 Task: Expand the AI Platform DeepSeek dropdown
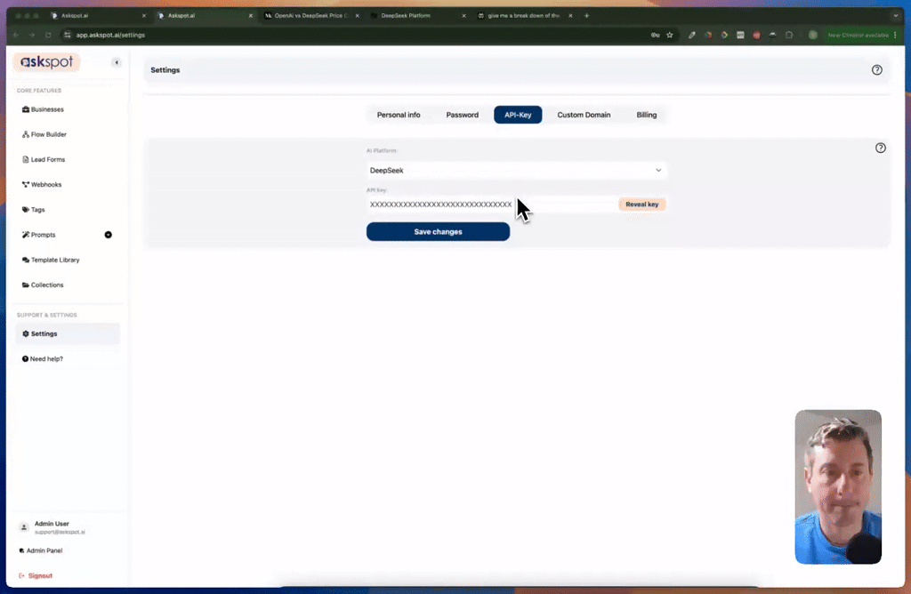[x=517, y=170]
